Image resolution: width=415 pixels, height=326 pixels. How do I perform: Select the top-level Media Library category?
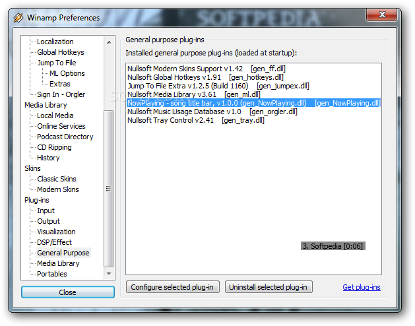[x=46, y=105]
